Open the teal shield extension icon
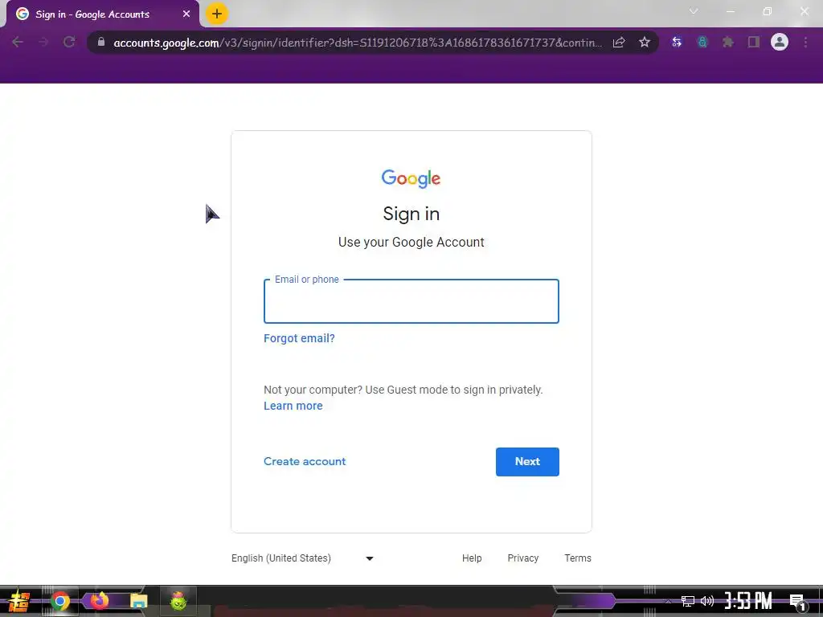Viewport: 823px width, 617px height. 702,42
